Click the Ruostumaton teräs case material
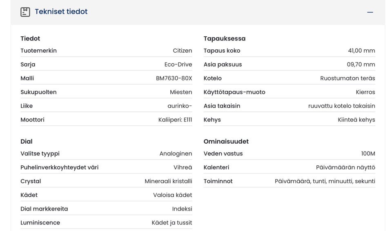Image resolution: width=392 pixels, height=231 pixels. point(347,78)
